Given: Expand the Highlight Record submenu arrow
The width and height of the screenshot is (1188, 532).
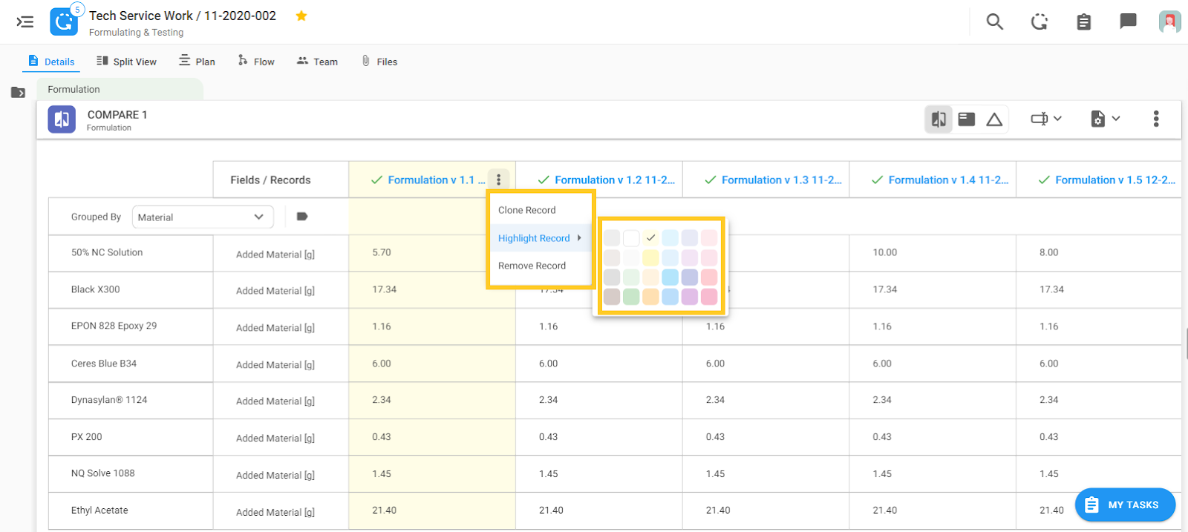Looking at the screenshot, I should (x=579, y=238).
